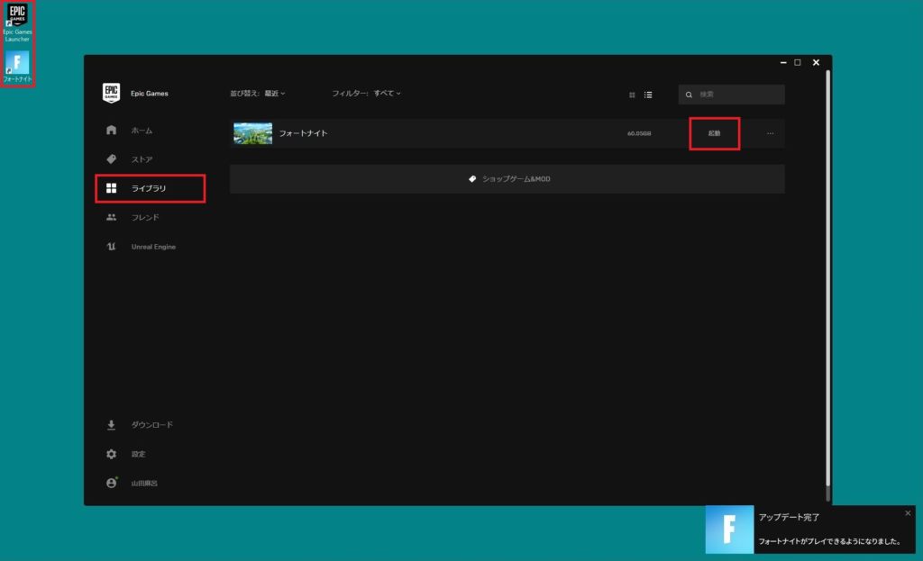Open Epic Games Launcher desktop shortcut

(x=17, y=23)
